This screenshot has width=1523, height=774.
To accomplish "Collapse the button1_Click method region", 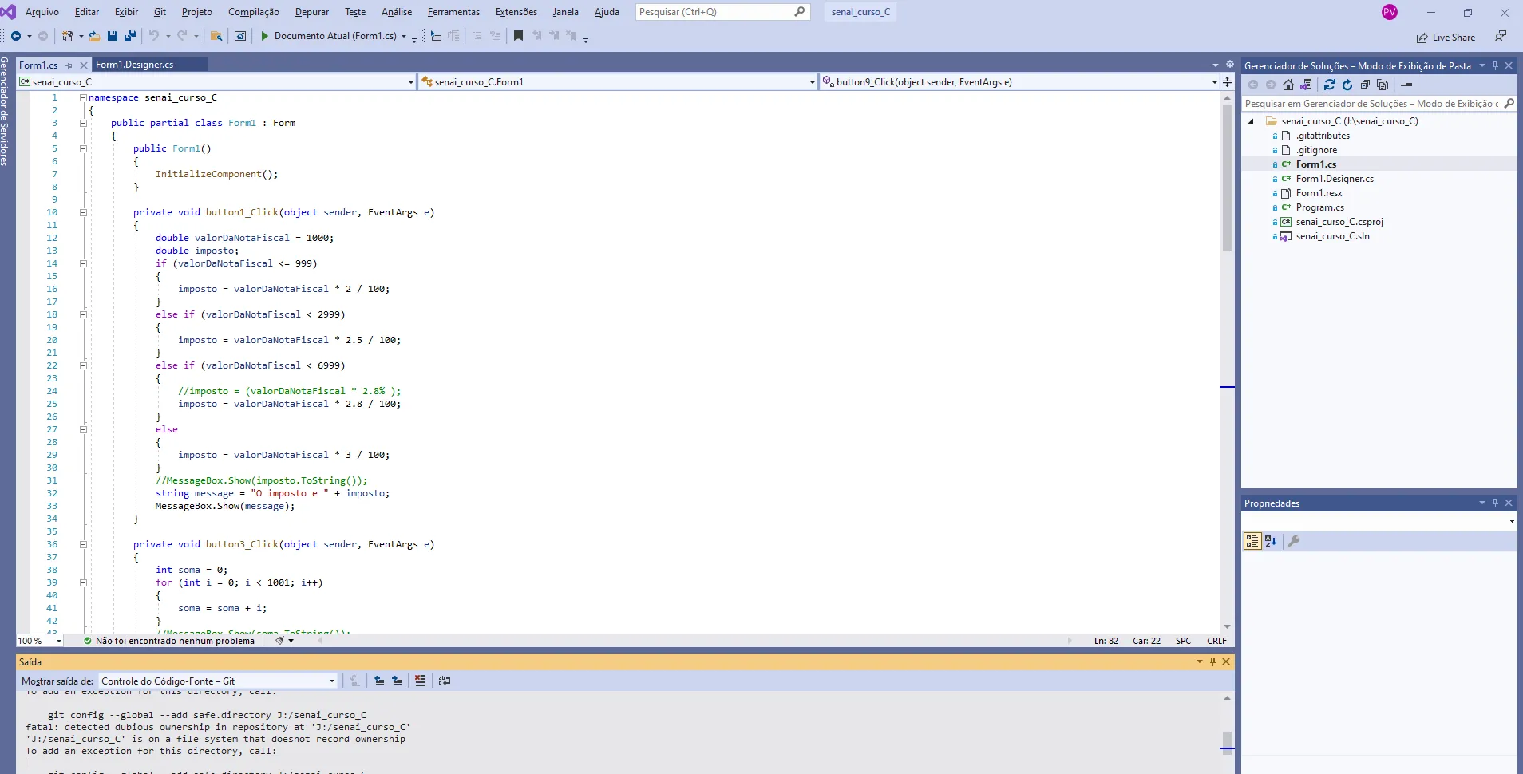I will (84, 212).
